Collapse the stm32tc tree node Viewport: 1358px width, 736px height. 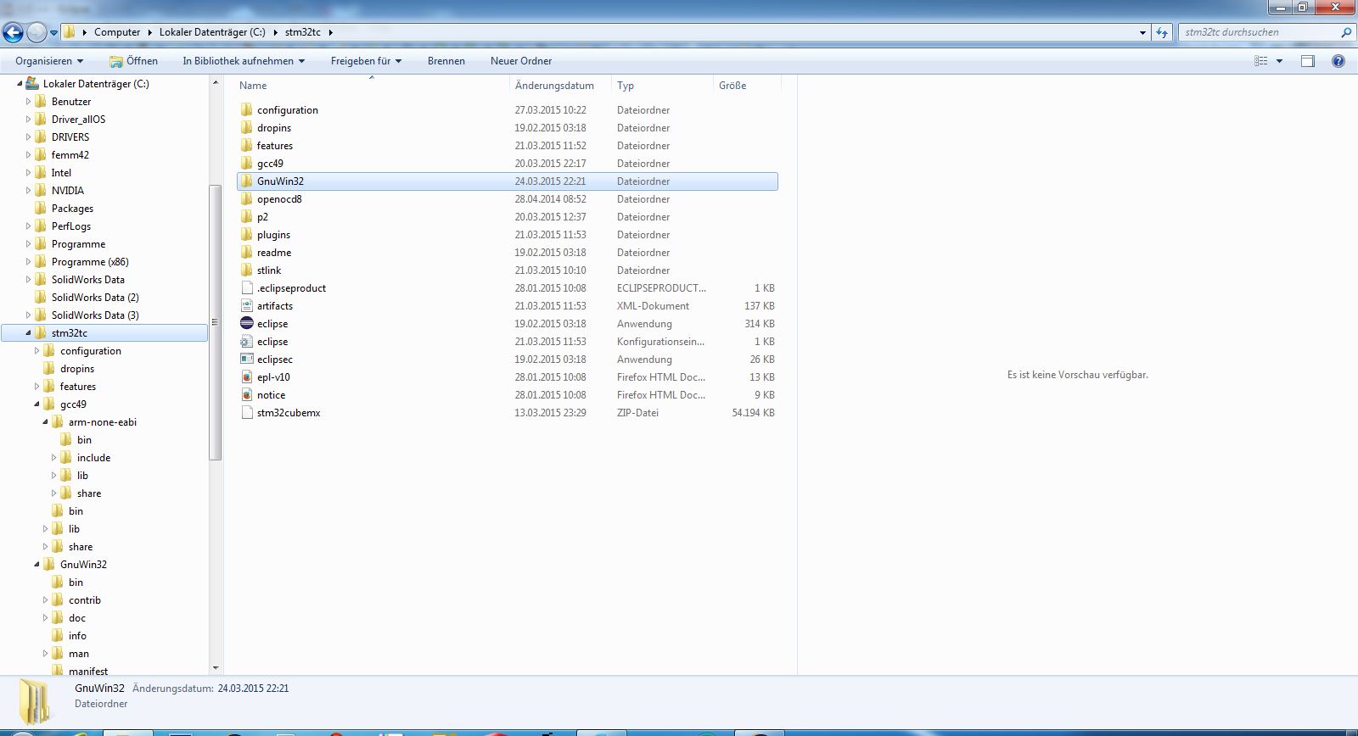coord(28,333)
